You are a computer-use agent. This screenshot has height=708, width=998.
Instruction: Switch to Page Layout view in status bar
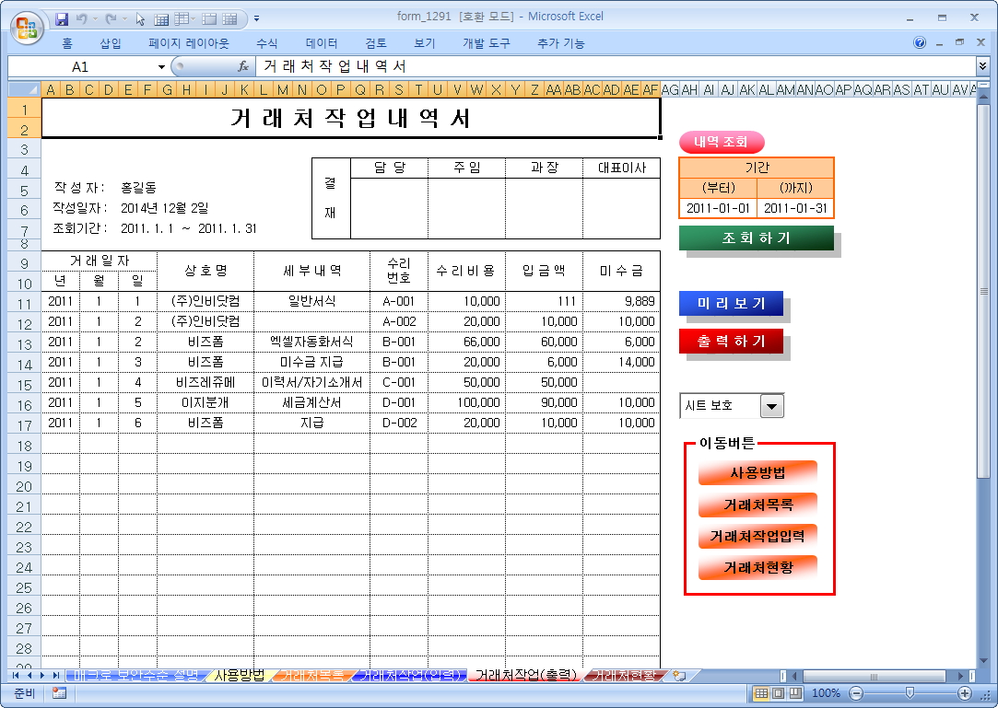tap(778, 693)
